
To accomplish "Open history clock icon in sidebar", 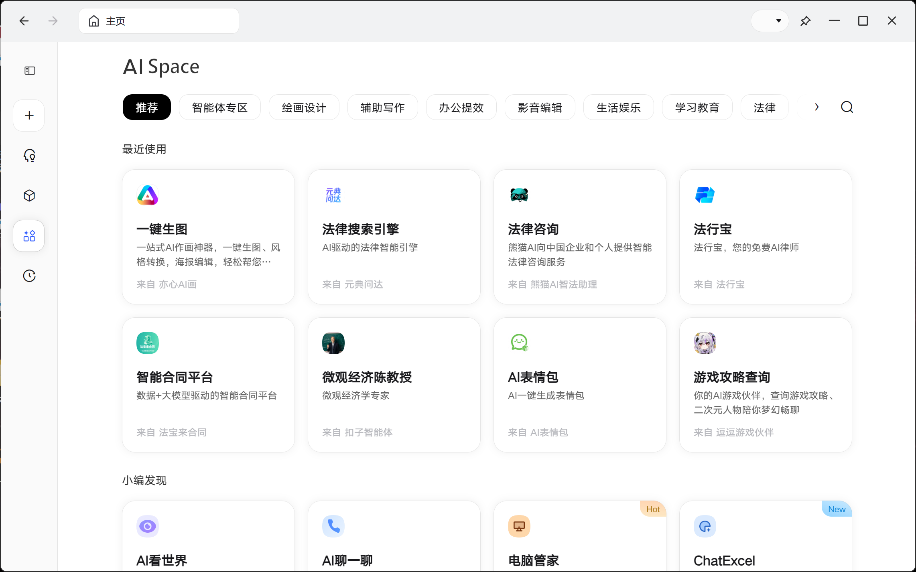I will tap(29, 276).
